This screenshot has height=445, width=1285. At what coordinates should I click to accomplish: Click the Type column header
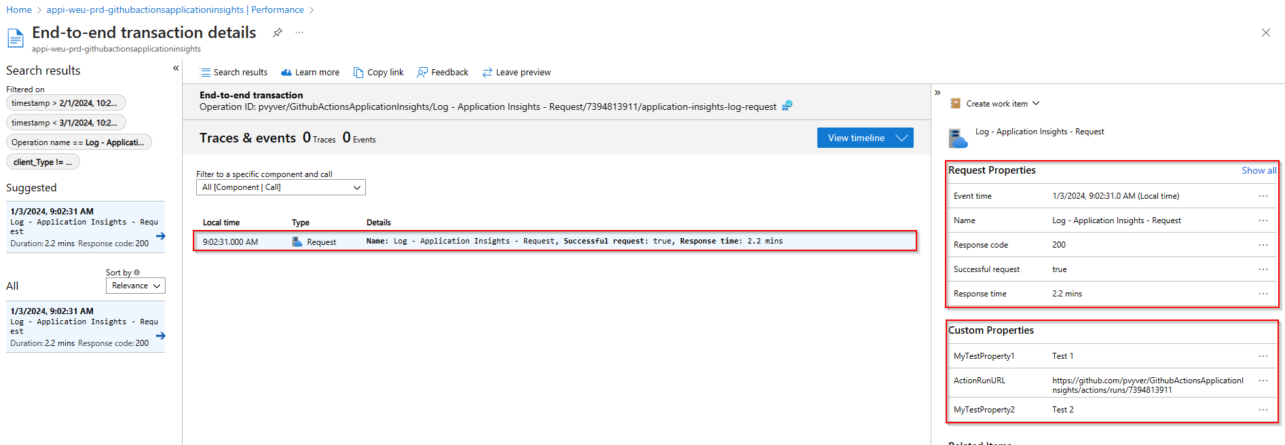(x=301, y=222)
